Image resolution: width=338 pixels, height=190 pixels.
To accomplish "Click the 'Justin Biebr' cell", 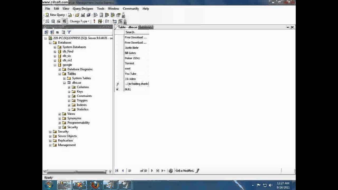I will (x=137, y=48).
